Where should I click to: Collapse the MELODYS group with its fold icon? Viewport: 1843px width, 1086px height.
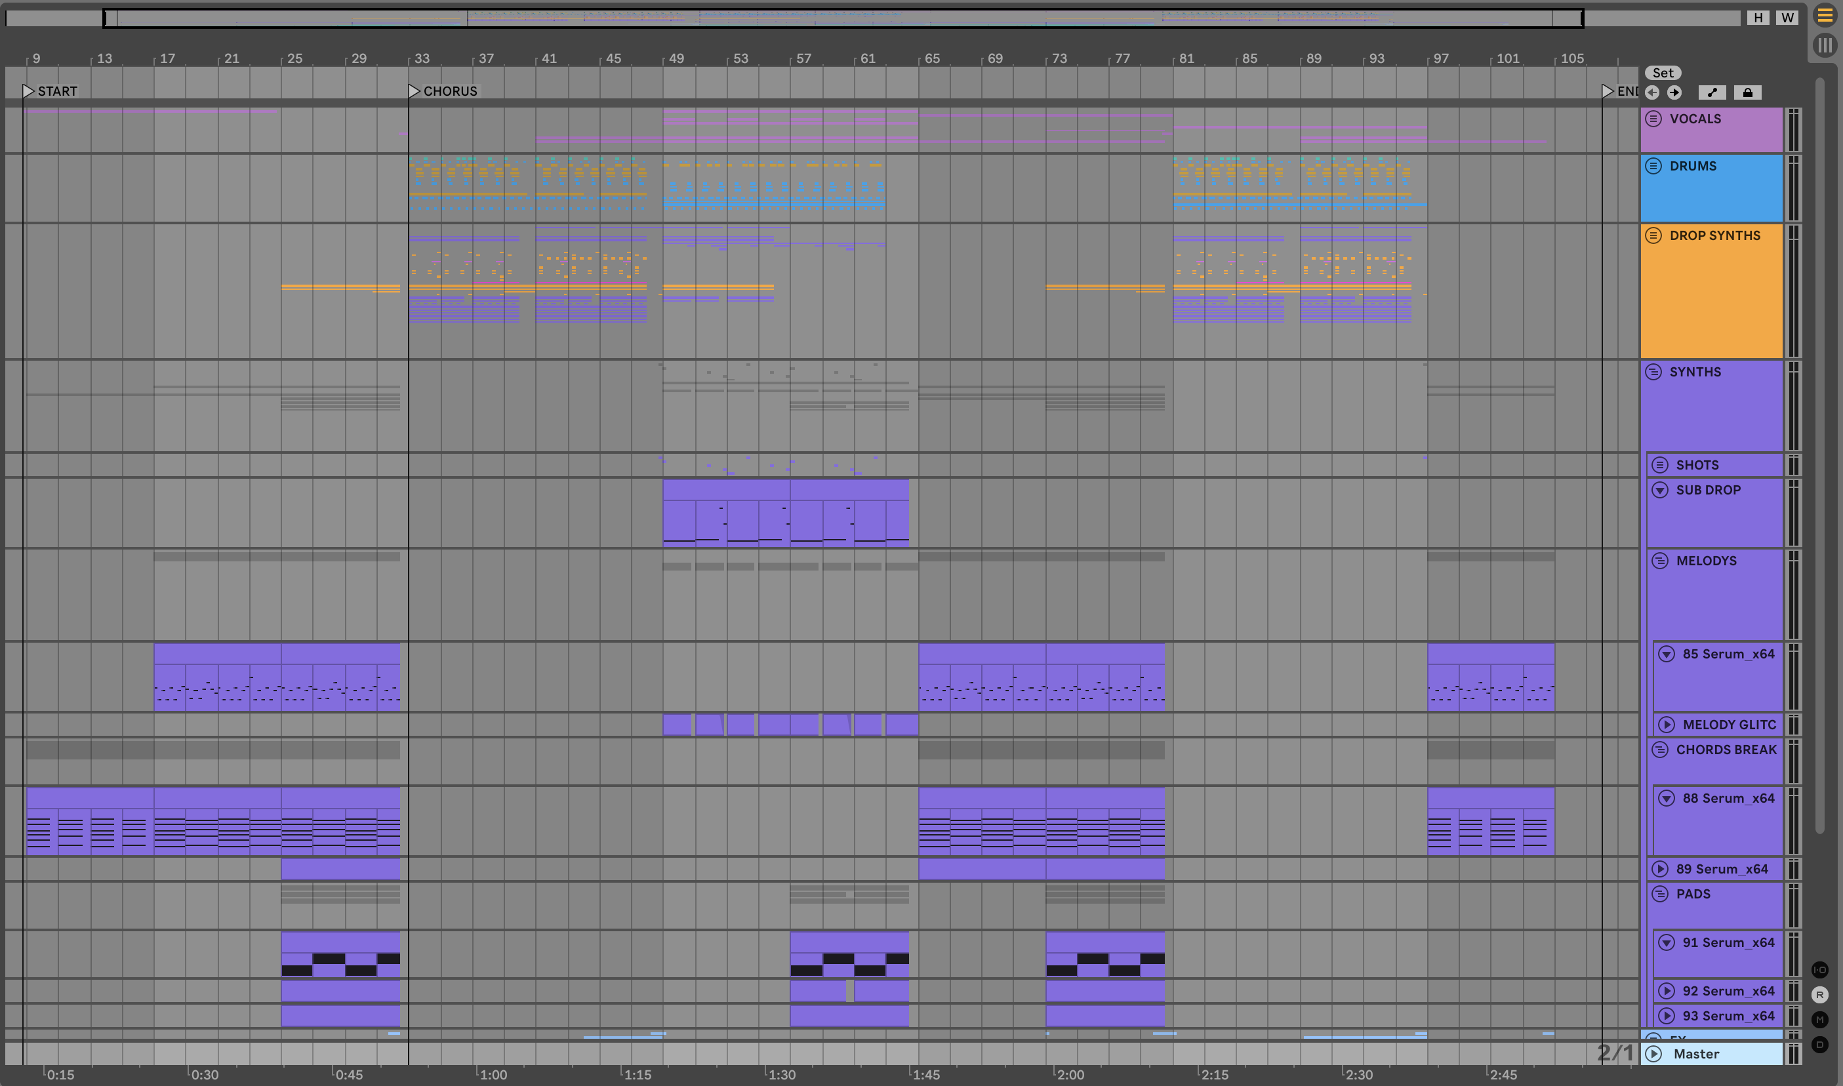click(1660, 561)
